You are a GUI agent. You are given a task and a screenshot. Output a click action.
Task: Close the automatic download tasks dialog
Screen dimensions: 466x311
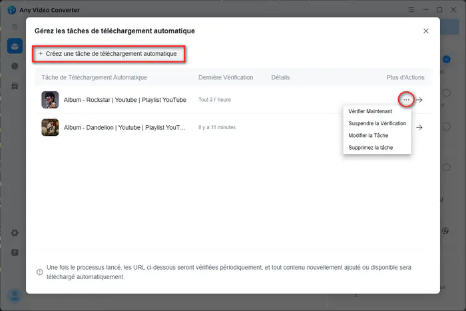click(x=426, y=31)
